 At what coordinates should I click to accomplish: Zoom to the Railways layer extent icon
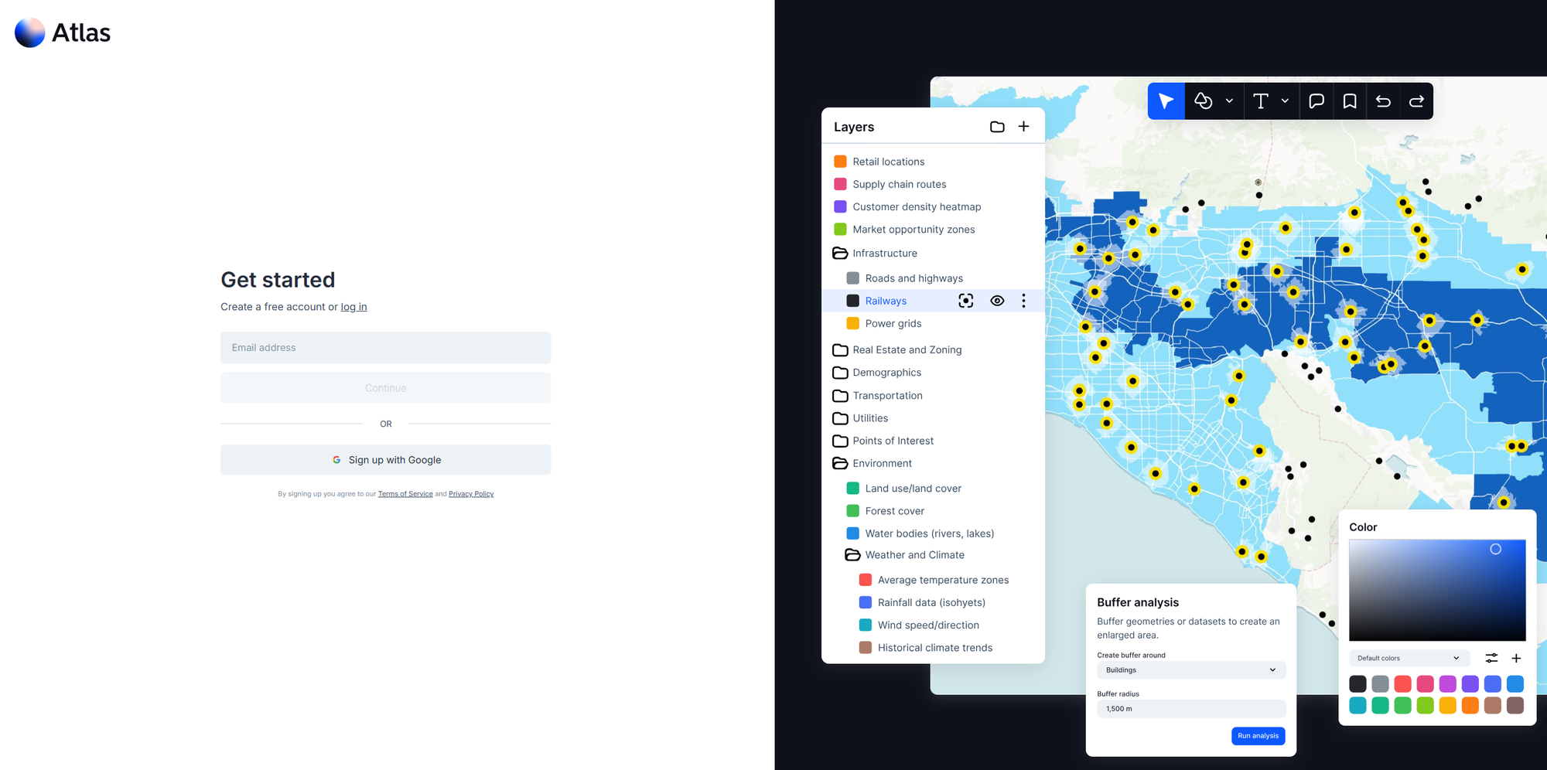click(966, 301)
